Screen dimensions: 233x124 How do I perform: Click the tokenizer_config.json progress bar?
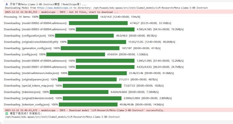click(x=88, y=104)
